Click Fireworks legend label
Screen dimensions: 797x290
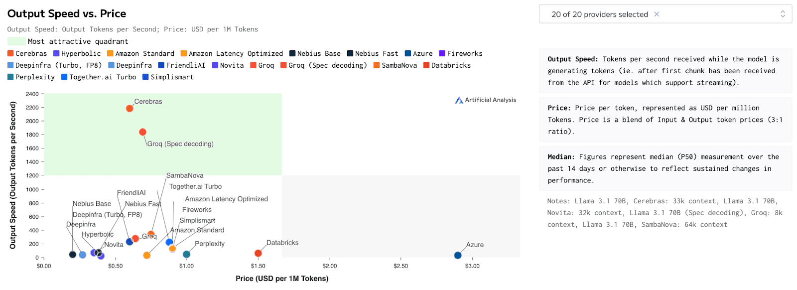(461, 54)
